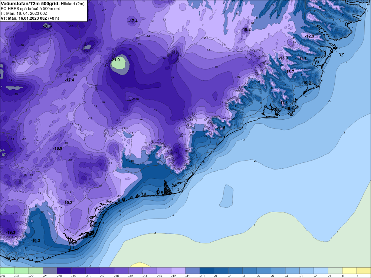The image size is (371, 278).
Task: Click the -13.7 temperature value
Action: click(290, 72)
